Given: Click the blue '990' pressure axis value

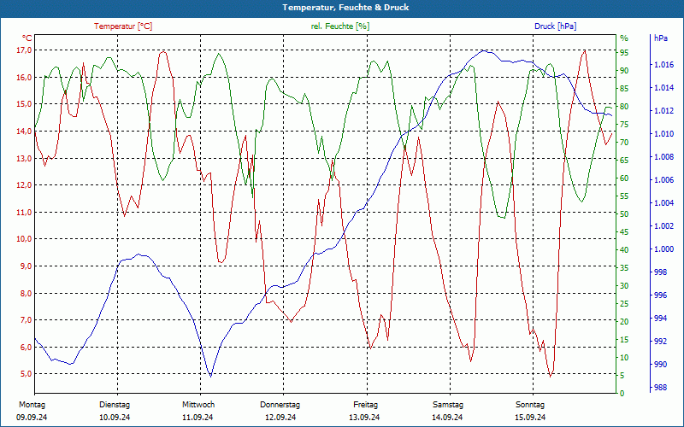Looking at the screenshot, I should coord(661,365).
